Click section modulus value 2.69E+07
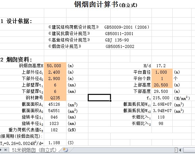This screenshot has height=154, width=195. coord(162,104)
